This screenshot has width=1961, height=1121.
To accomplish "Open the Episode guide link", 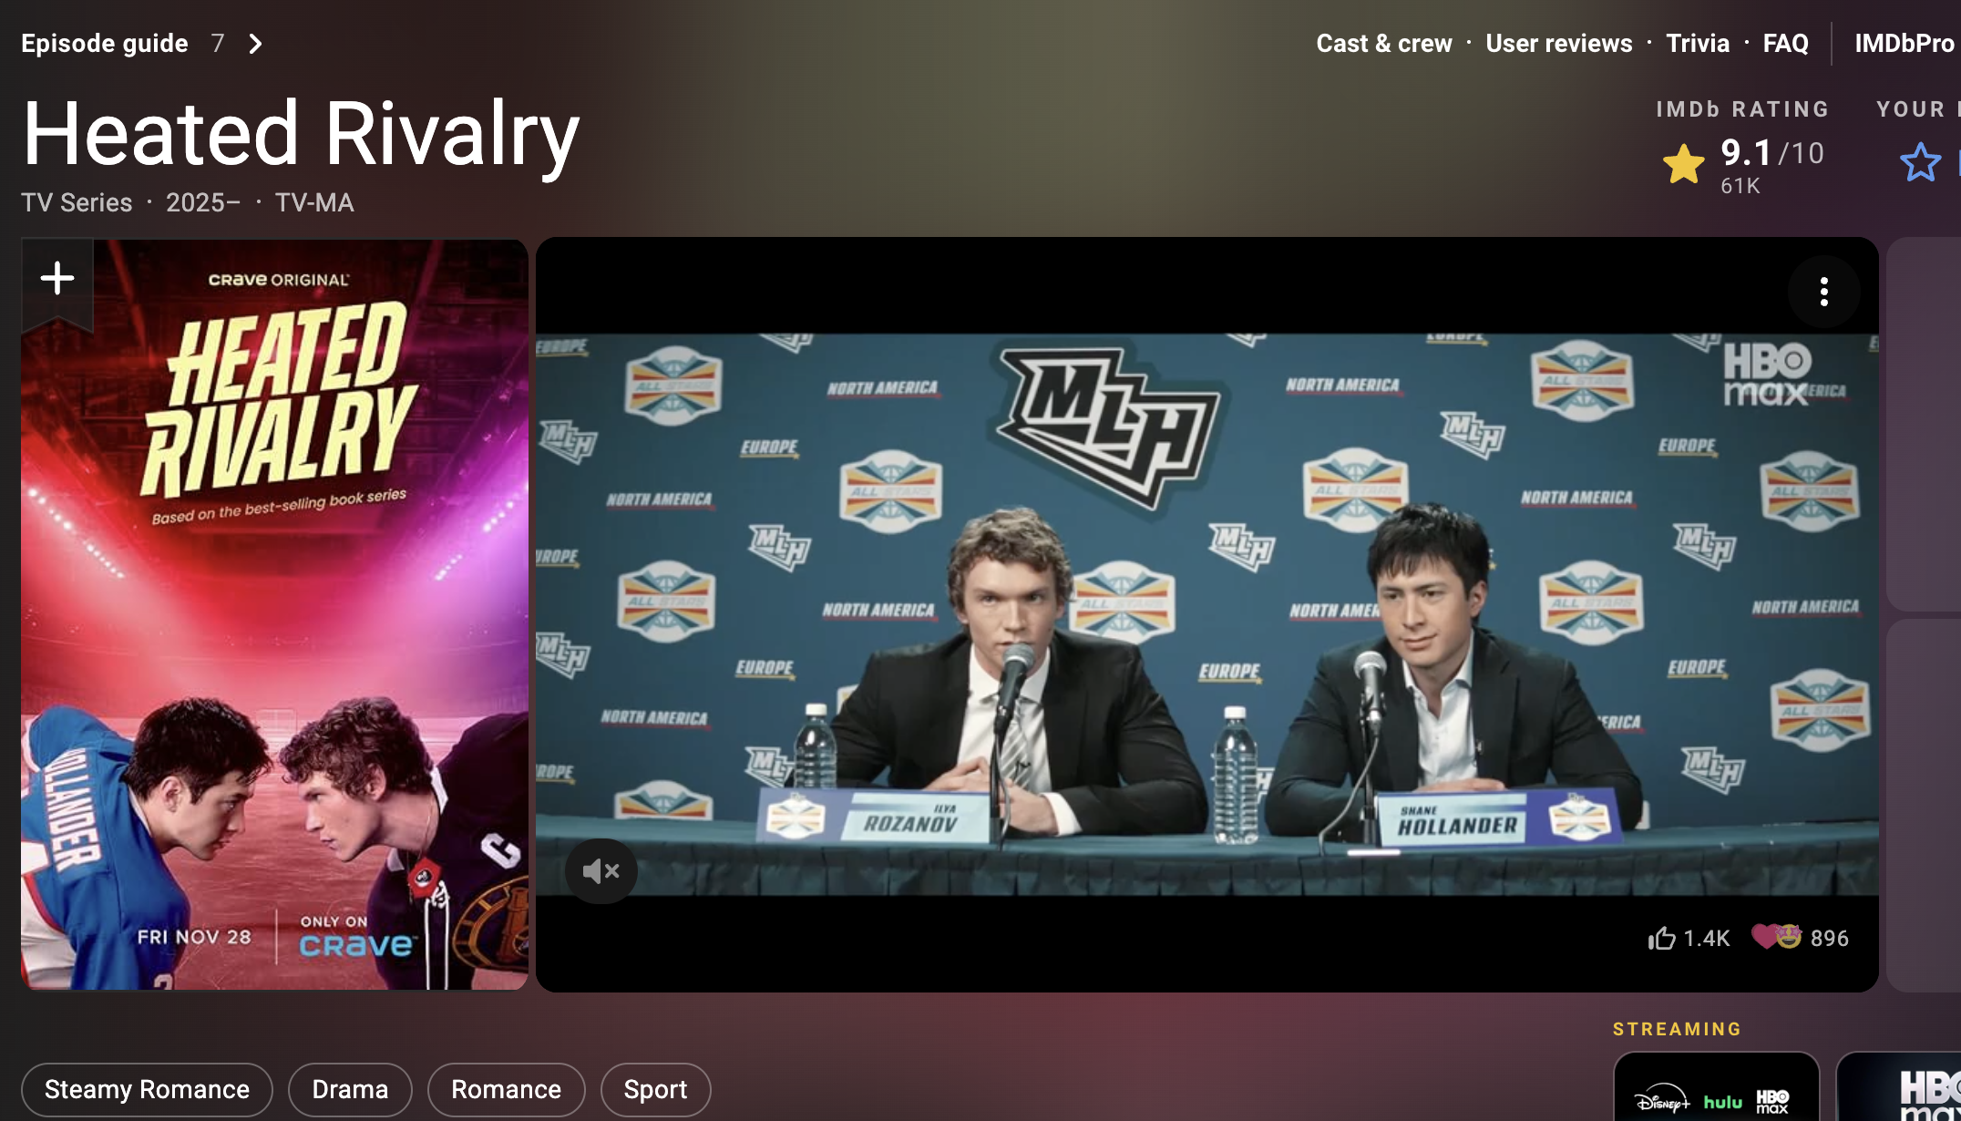I will coord(105,44).
